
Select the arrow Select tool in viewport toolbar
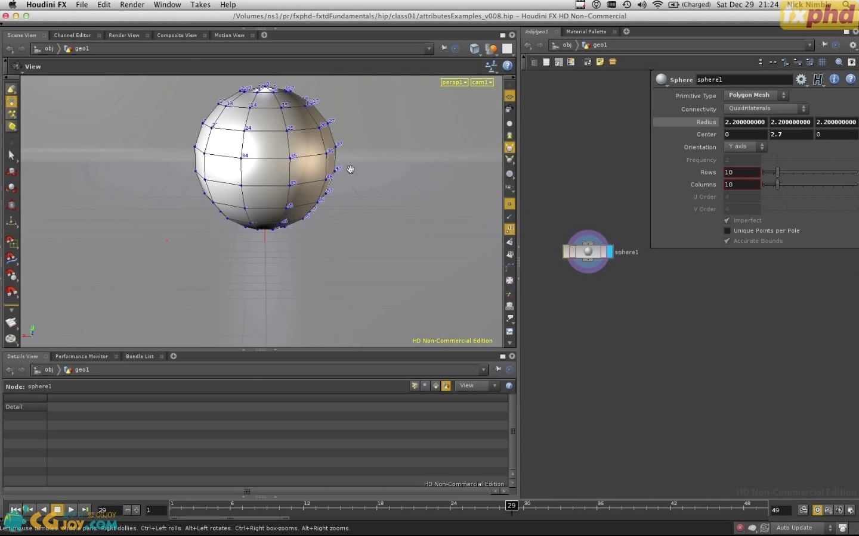(x=11, y=155)
